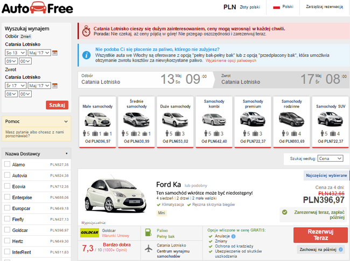This screenshot has height=261, width=350.
Task: Open the pickup day dropdown So 13
Action: pyautogui.click(x=15, y=53)
